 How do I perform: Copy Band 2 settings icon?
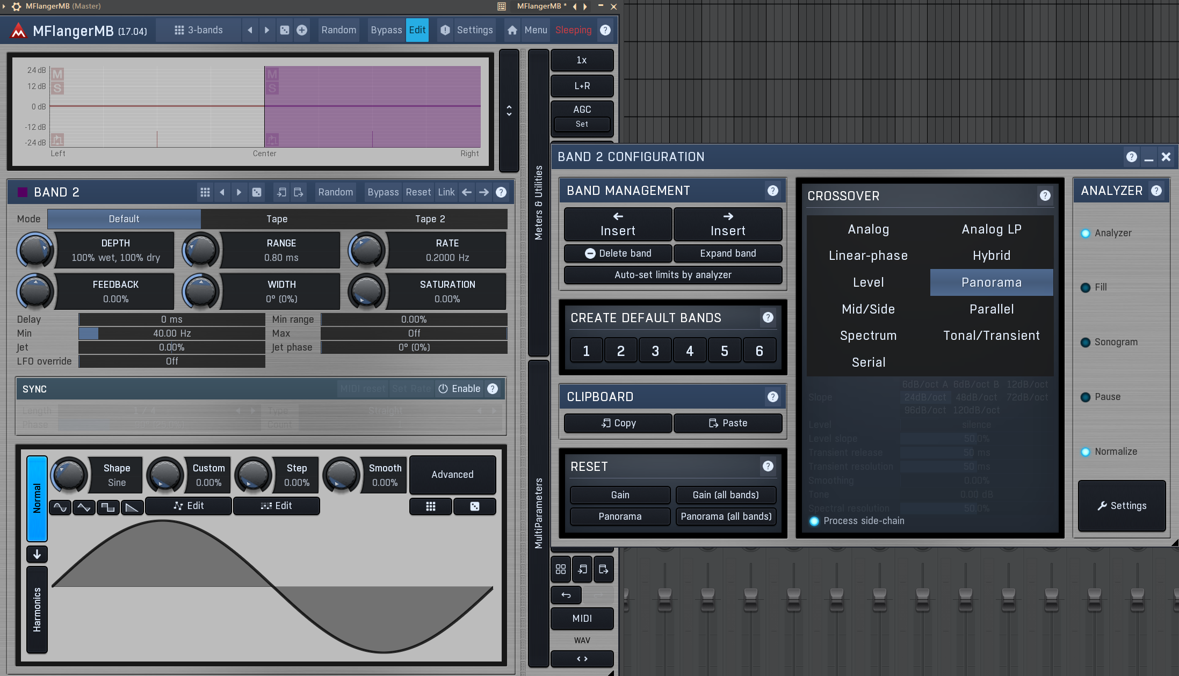click(x=281, y=192)
